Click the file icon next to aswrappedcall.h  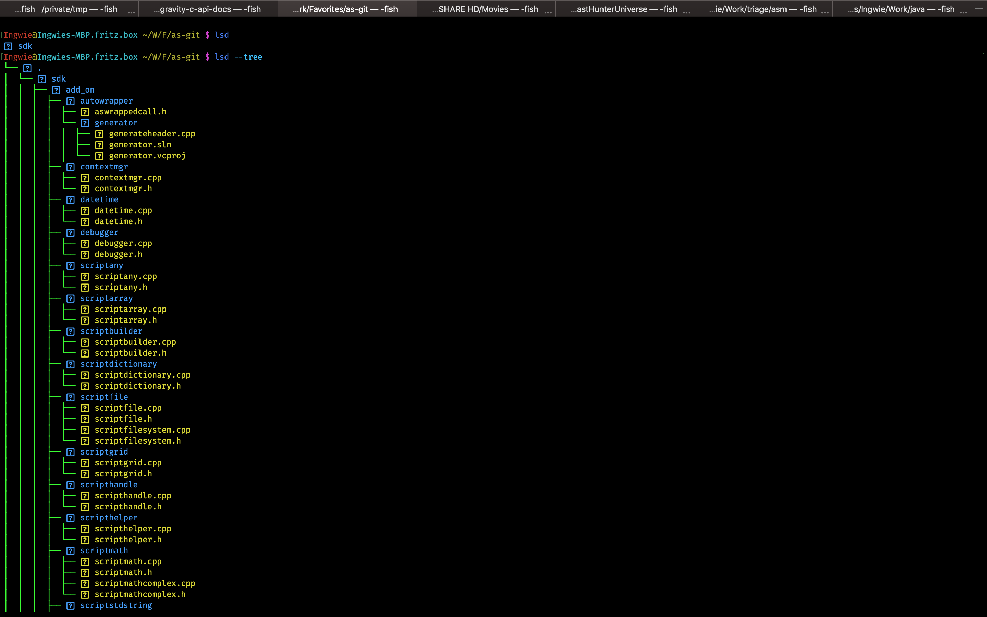pyautogui.click(x=85, y=112)
